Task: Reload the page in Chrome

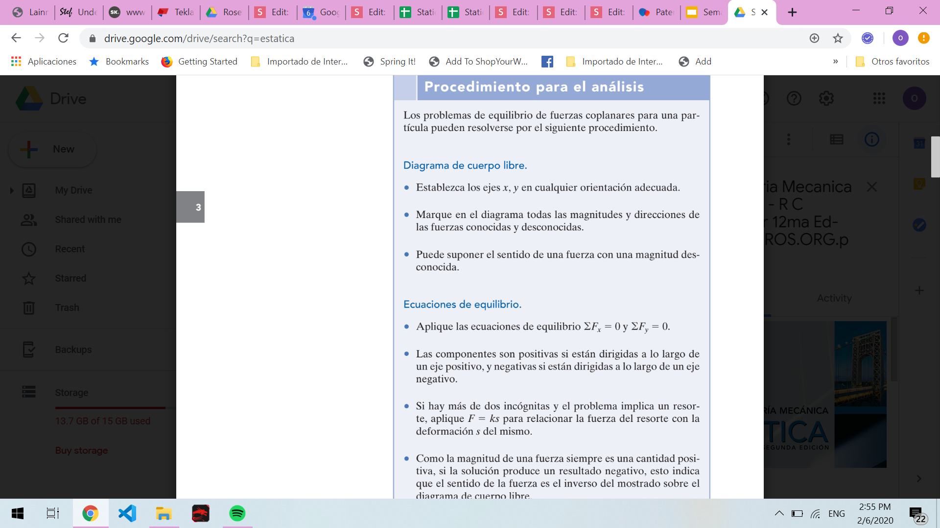Action: click(x=63, y=38)
